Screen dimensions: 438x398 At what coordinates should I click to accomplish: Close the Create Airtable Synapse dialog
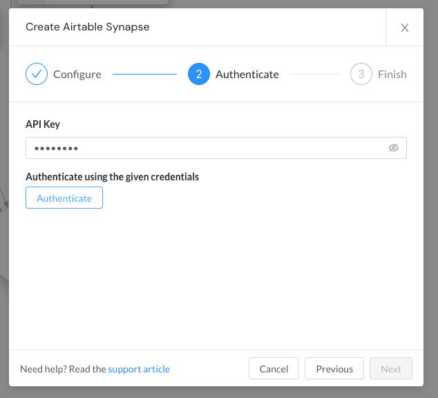click(x=404, y=28)
